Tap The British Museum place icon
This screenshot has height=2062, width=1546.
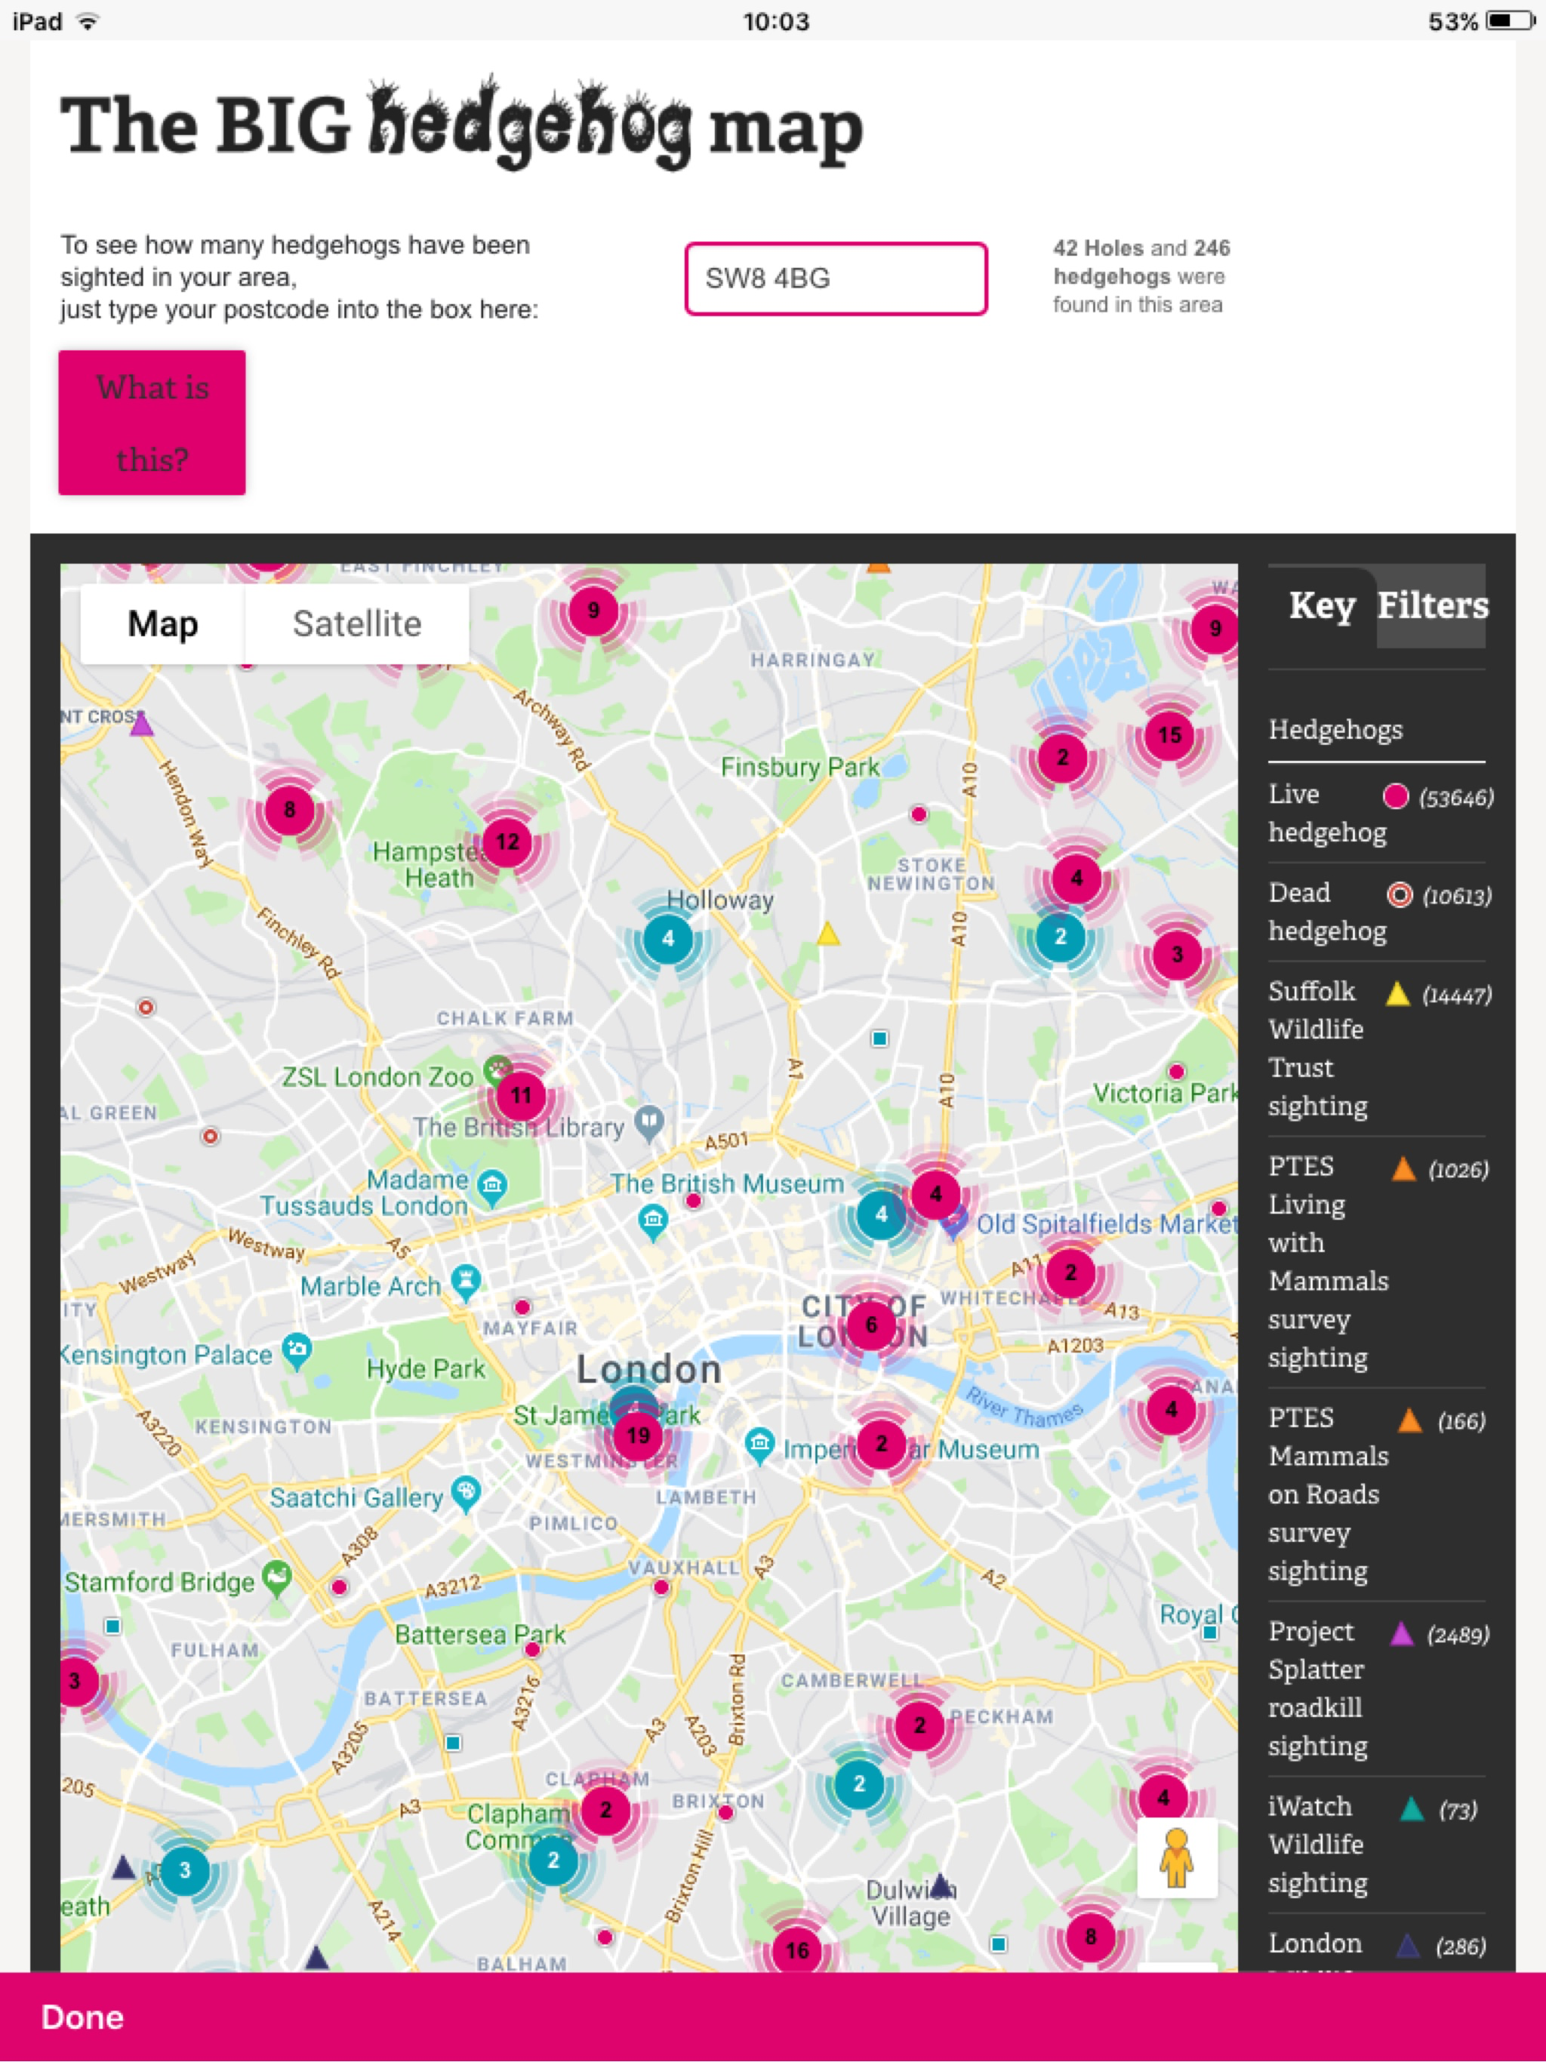click(653, 1221)
